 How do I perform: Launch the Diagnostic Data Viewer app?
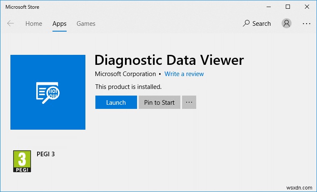[116, 102]
